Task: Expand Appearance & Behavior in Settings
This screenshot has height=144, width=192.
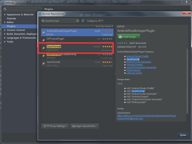Action: click(5, 14)
